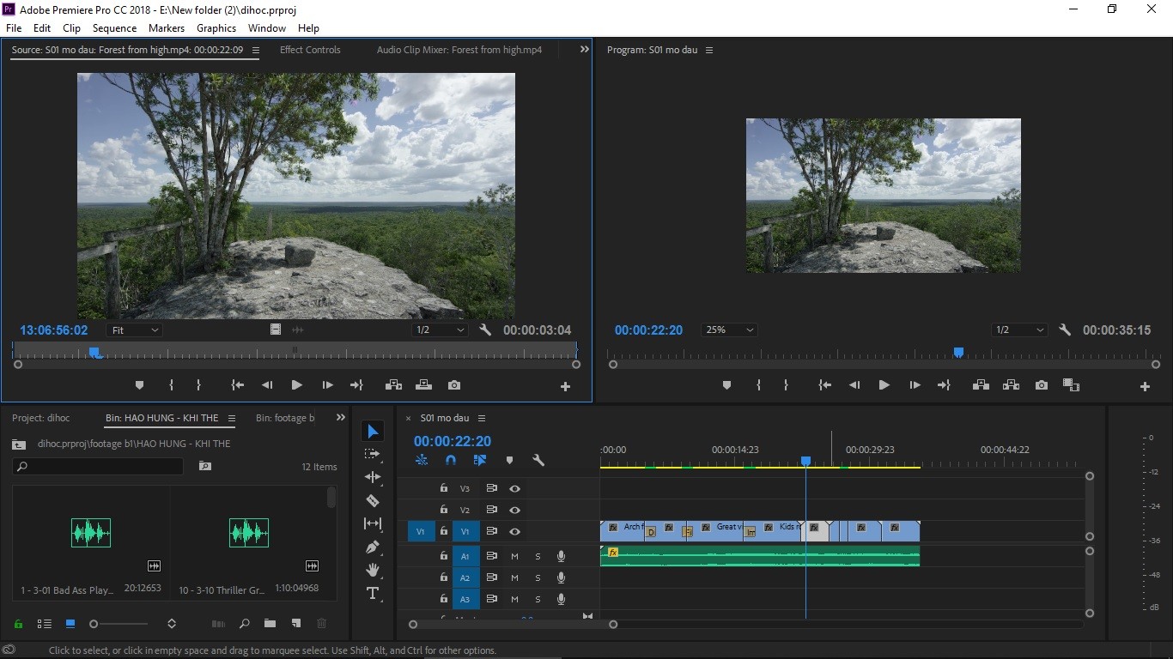Select the Slip tool
The image size is (1173, 659).
tap(373, 523)
